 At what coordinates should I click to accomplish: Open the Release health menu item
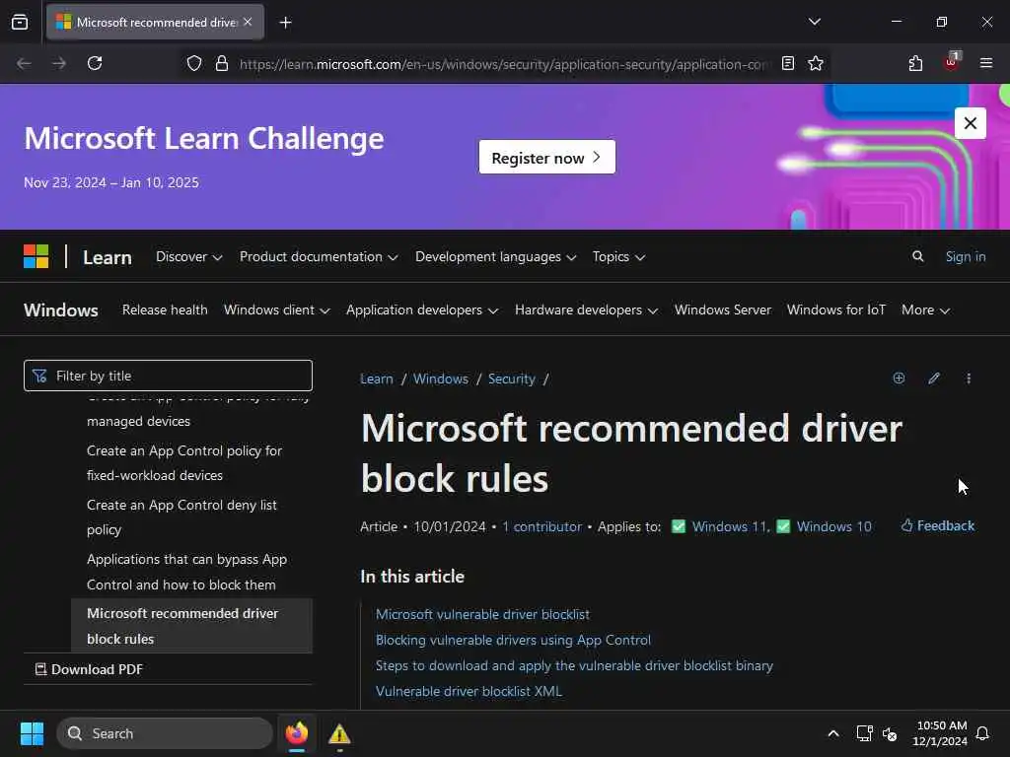click(x=165, y=310)
